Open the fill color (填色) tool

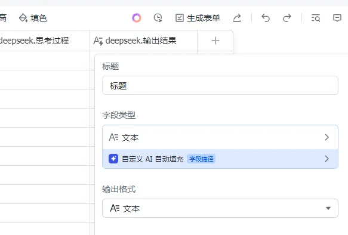point(33,18)
